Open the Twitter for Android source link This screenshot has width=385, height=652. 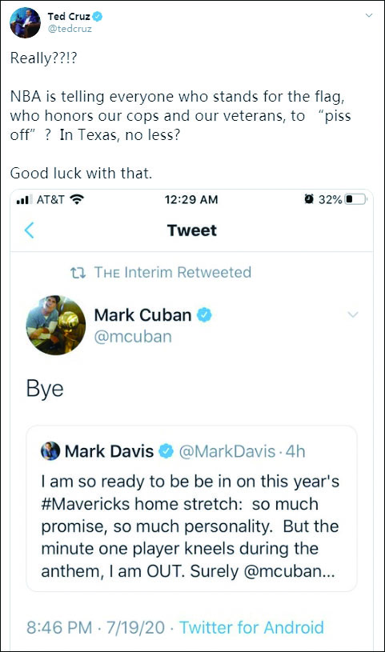pyautogui.click(x=251, y=627)
